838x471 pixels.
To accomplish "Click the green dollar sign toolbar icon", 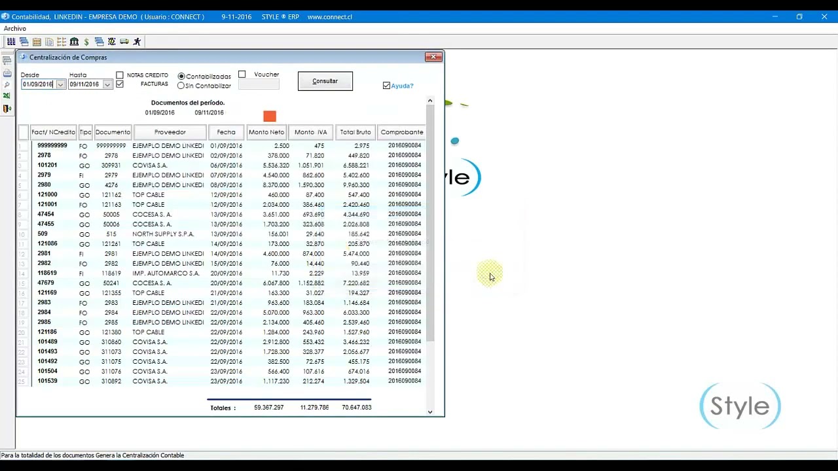I will pos(86,42).
